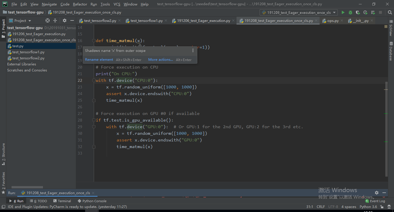Image resolution: width=394 pixels, height=212 pixels.
Task: Start debugging with the green bug icon
Action: coord(350,12)
